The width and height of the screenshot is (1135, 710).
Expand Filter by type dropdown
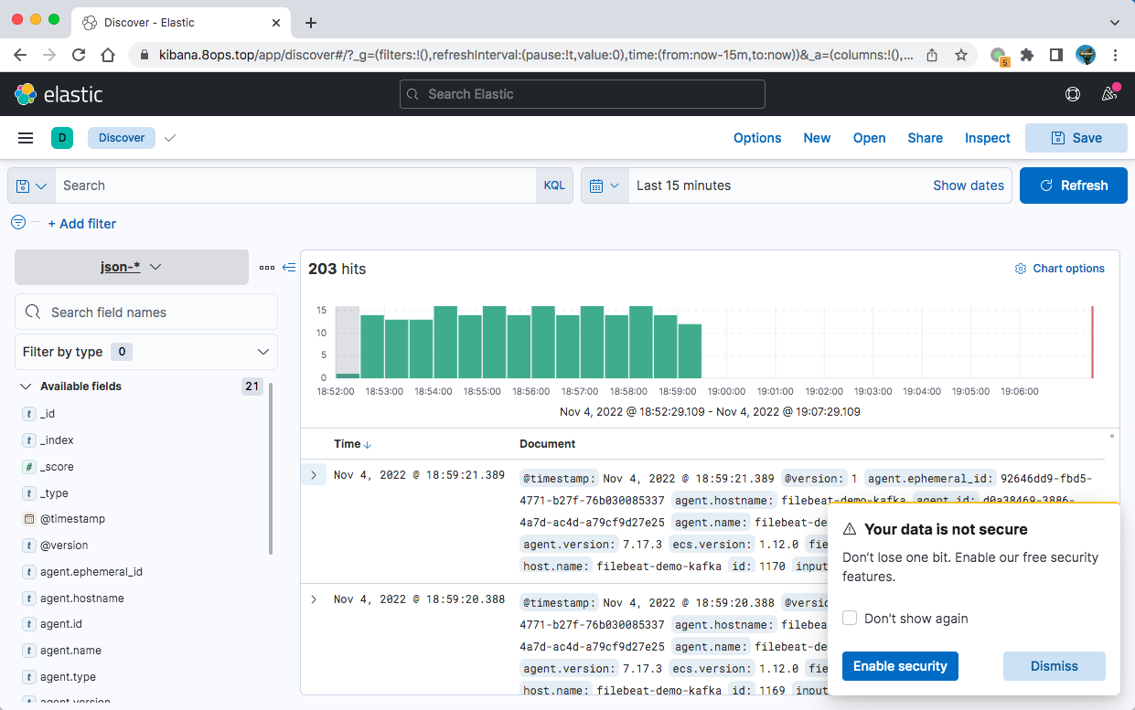[x=146, y=352]
